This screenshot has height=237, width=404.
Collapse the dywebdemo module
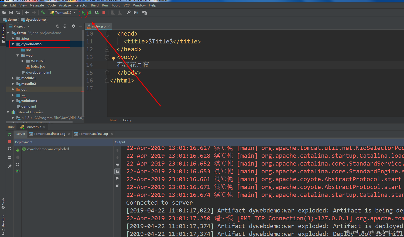[x=13, y=44]
